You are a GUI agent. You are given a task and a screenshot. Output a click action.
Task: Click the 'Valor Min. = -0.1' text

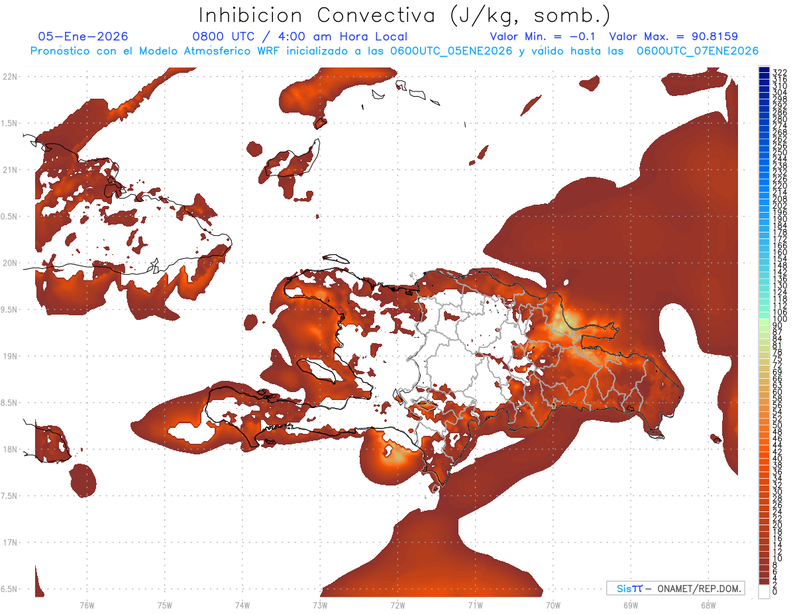pyautogui.click(x=543, y=36)
